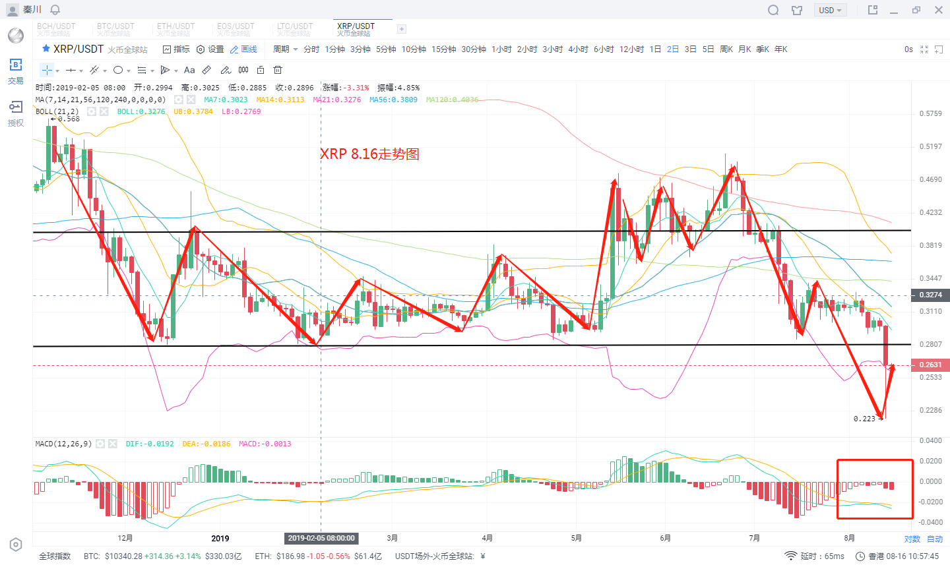
Task: Click the 延时 65ms network status
Action: pos(815,556)
